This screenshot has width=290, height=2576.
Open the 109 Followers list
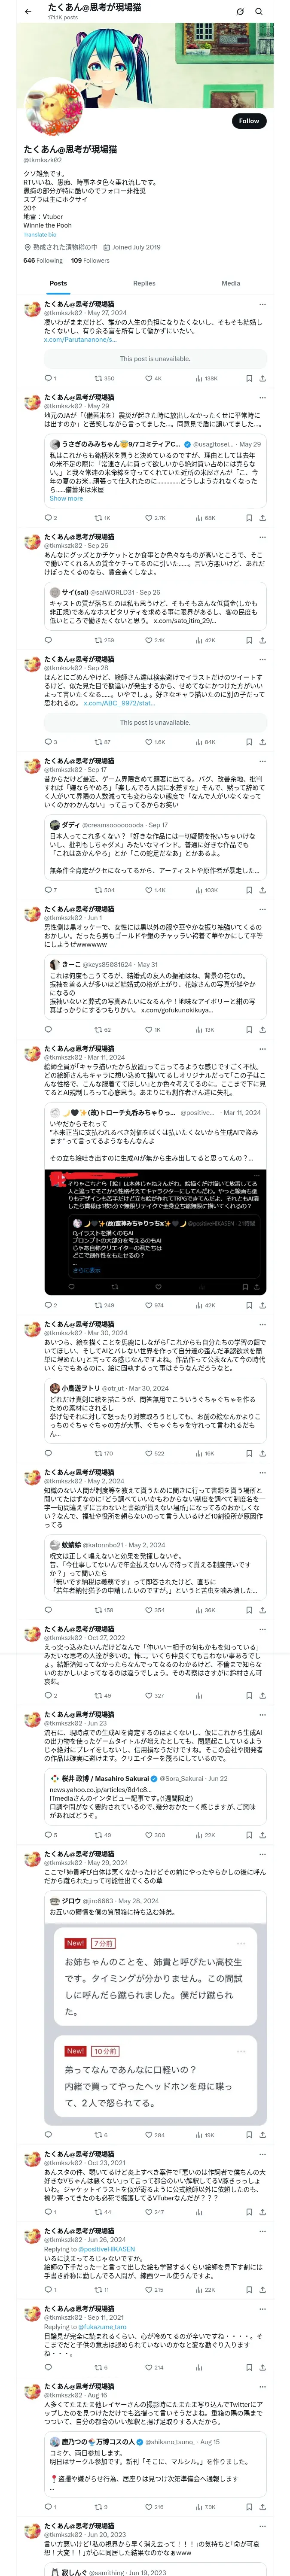(x=90, y=260)
